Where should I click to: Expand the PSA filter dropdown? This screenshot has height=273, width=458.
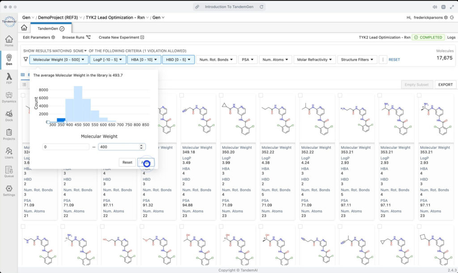tap(247, 59)
